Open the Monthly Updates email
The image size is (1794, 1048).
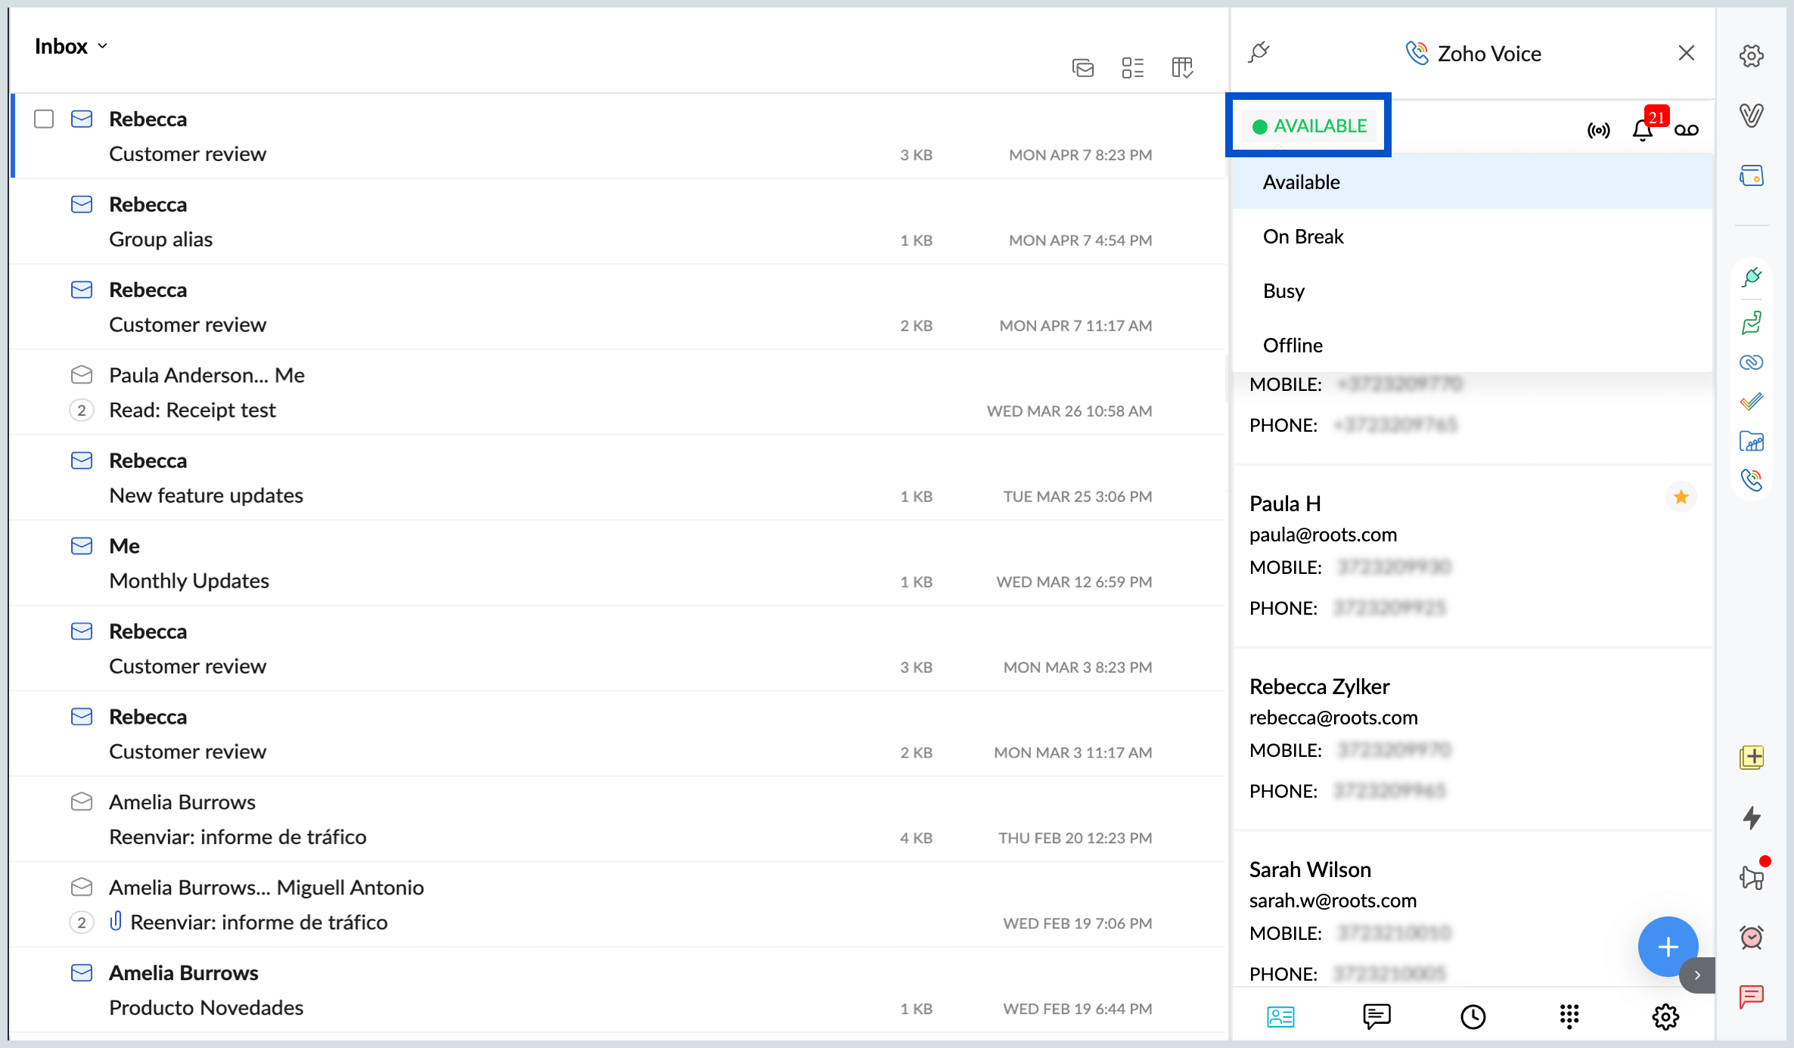[x=189, y=581]
